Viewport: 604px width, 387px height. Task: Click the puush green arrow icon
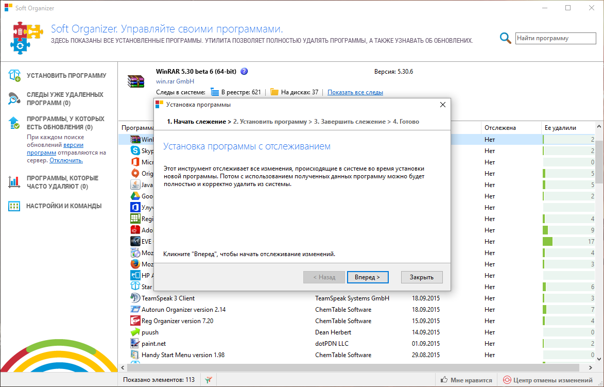coord(135,332)
